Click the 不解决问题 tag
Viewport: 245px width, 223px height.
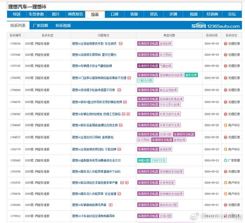[x=145, y=81]
